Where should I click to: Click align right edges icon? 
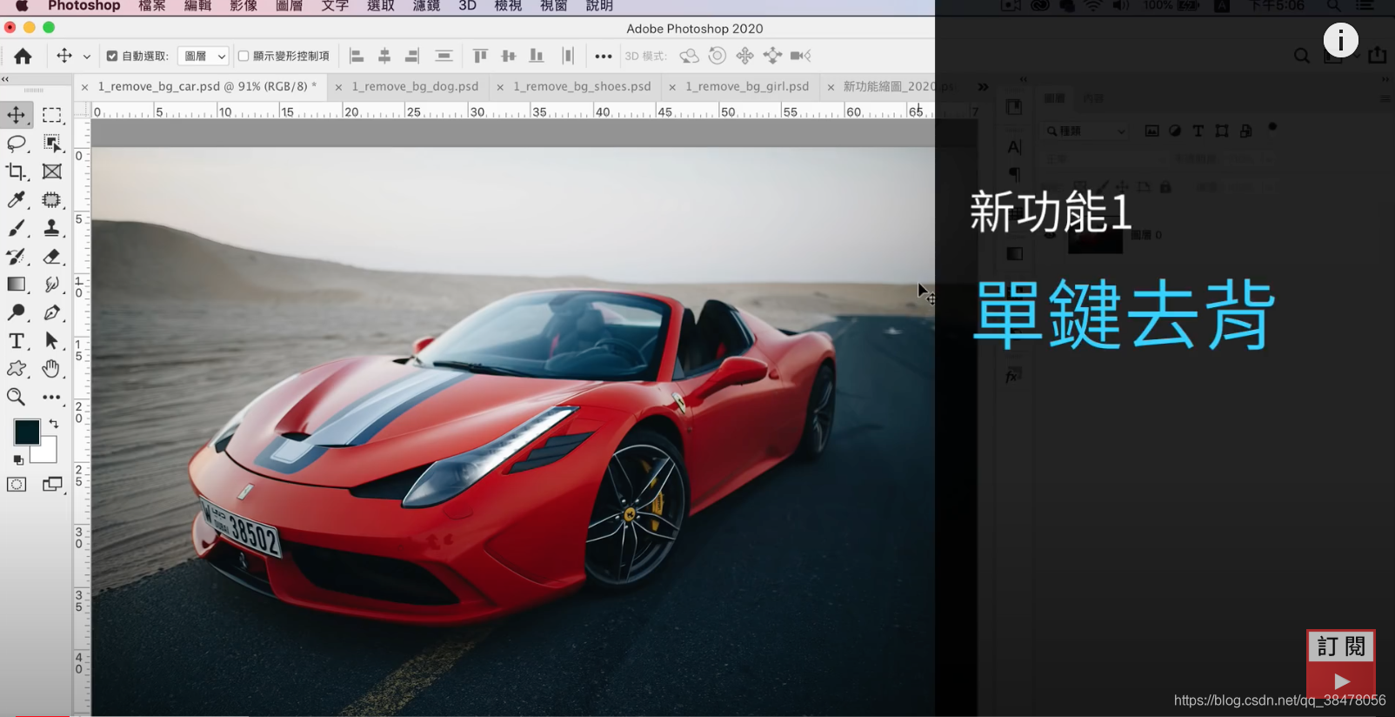411,56
